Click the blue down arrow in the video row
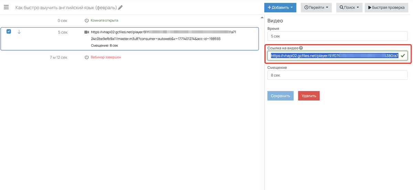Image resolution: width=413 pixels, height=190 pixels. (x=19, y=32)
